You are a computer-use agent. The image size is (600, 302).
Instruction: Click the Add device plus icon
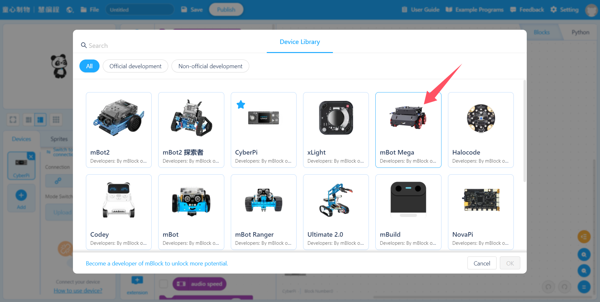coord(21,195)
